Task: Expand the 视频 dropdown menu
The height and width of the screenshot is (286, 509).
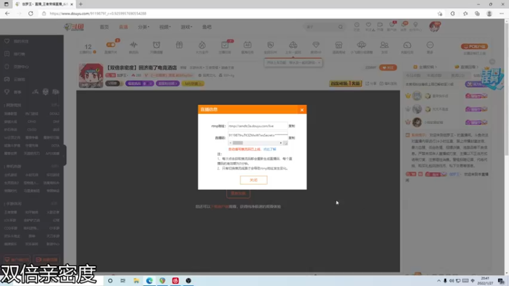Action: [x=165, y=27]
